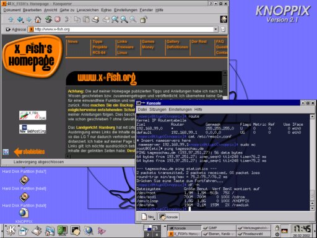This screenshot has height=238, width=317.
Task: Expand the address bar history dropdown
Action: (215, 29)
